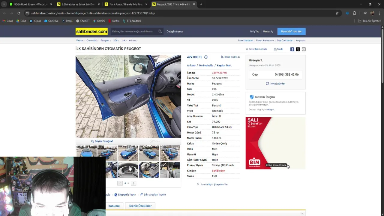Share listing on X icon

click(298, 49)
